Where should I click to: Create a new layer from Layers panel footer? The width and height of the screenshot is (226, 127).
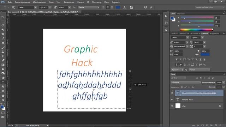pos(216,126)
